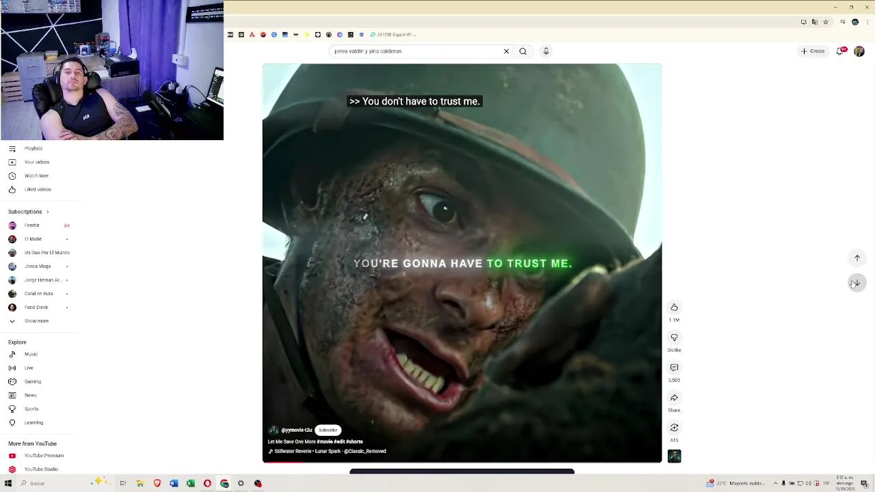This screenshot has height=492, width=875.
Task: Open News in the Explore section
Action: [31, 395]
